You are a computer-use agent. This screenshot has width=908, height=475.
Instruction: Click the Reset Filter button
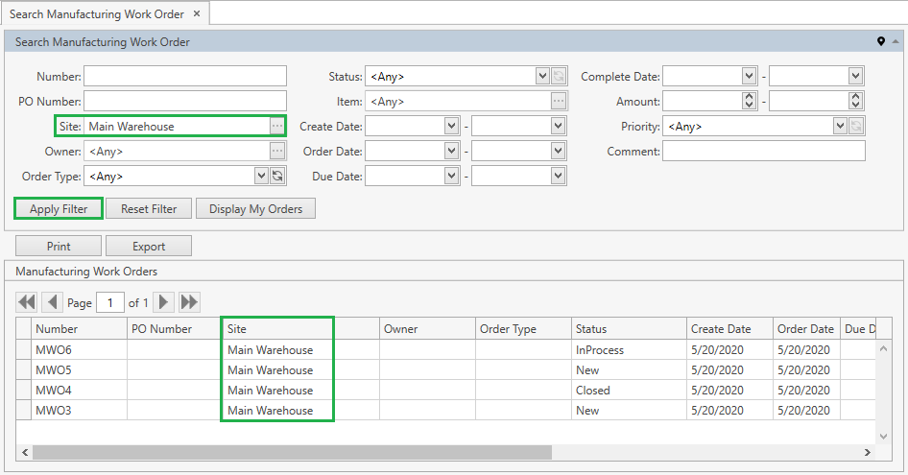point(149,208)
